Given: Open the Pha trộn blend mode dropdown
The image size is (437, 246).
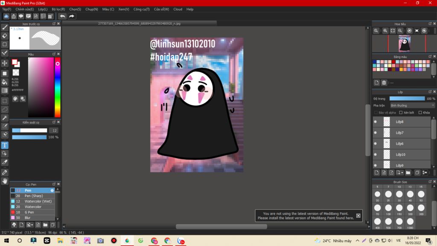Looking at the screenshot, I should click(412, 105).
